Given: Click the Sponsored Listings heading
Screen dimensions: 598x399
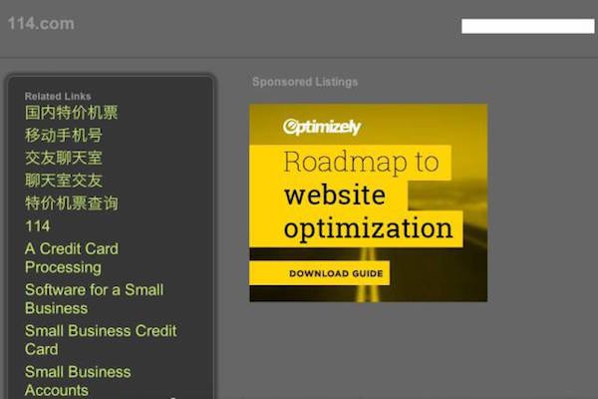Looking at the screenshot, I should pyautogui.click(x=305, y=82).
